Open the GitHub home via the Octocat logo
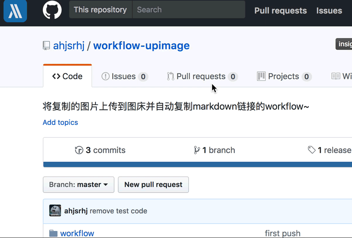This screenshot has width=352, height=238. tap(52, 10)
